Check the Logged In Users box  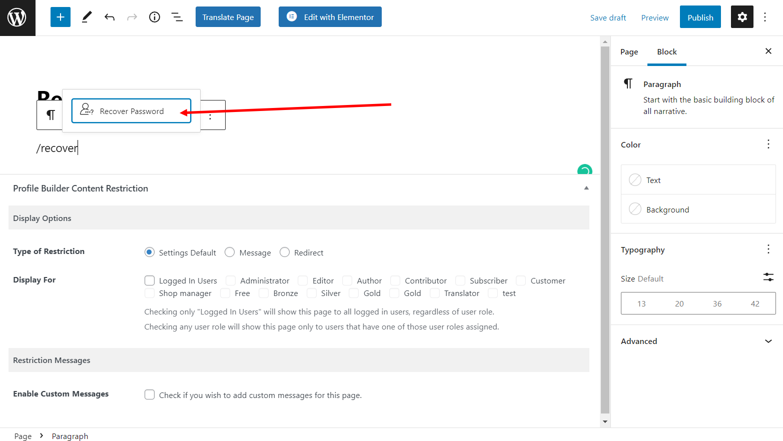(x=150, y=280)
